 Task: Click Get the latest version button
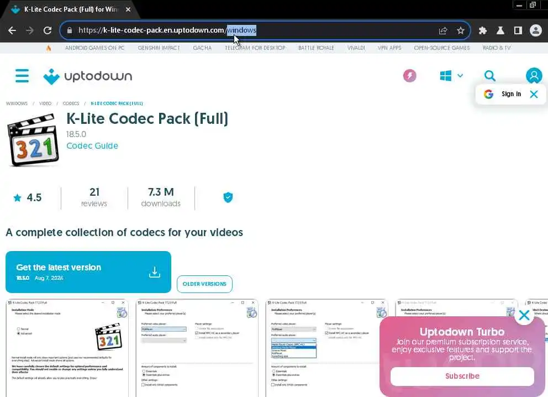[88, 272]
